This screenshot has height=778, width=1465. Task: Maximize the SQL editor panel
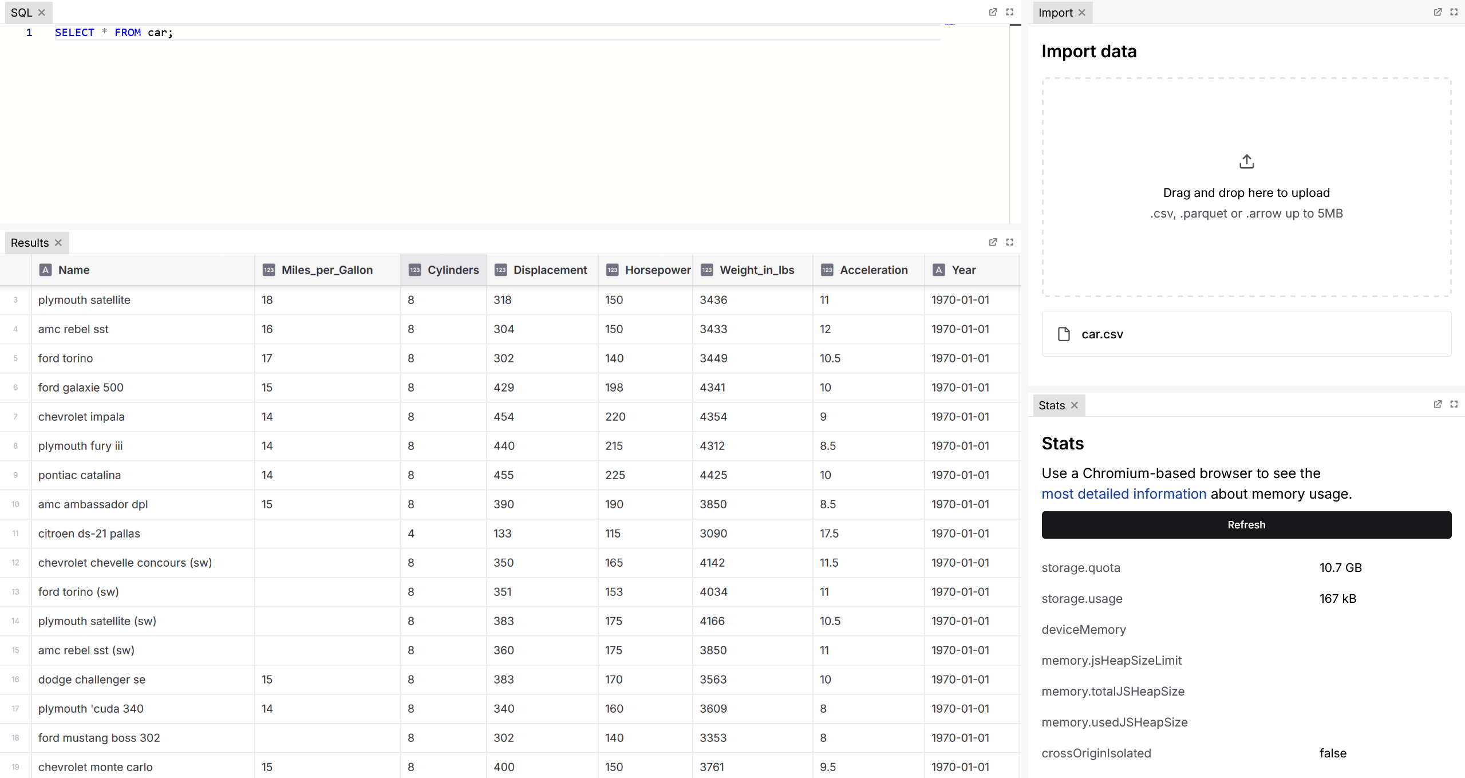click(x=1009, y=12)
